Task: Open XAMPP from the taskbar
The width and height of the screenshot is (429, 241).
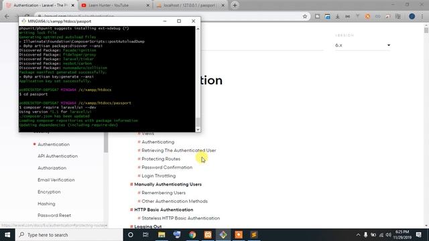Action: tap(208, 235)
